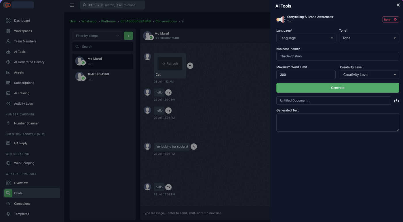Open the Language dropdown
The height and width of the screenshot is (222, 403).
click(x=306, y=38)
